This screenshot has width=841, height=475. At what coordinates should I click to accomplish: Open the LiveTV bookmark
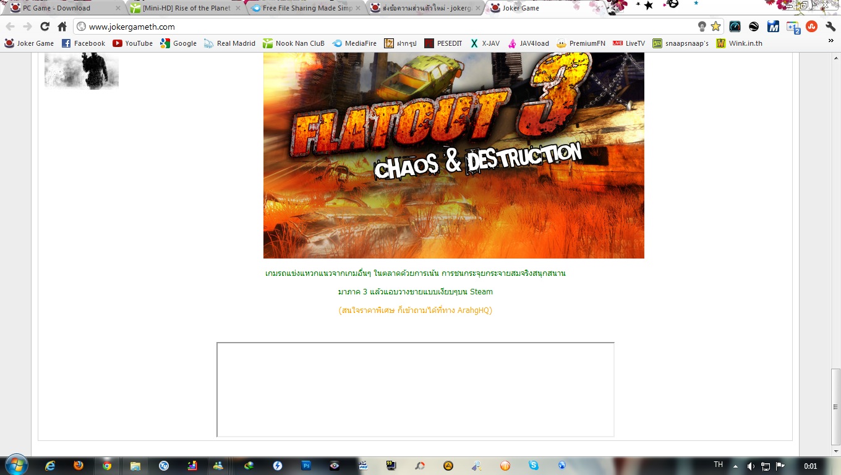[x=628, y=43]
